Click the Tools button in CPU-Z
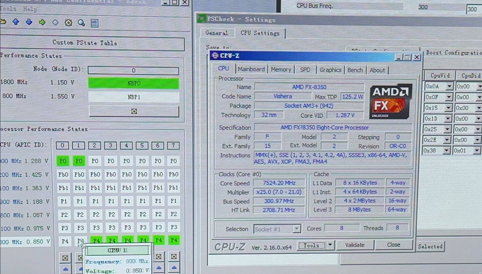Screen dimensions: 482x274 [x=311, y=245]
